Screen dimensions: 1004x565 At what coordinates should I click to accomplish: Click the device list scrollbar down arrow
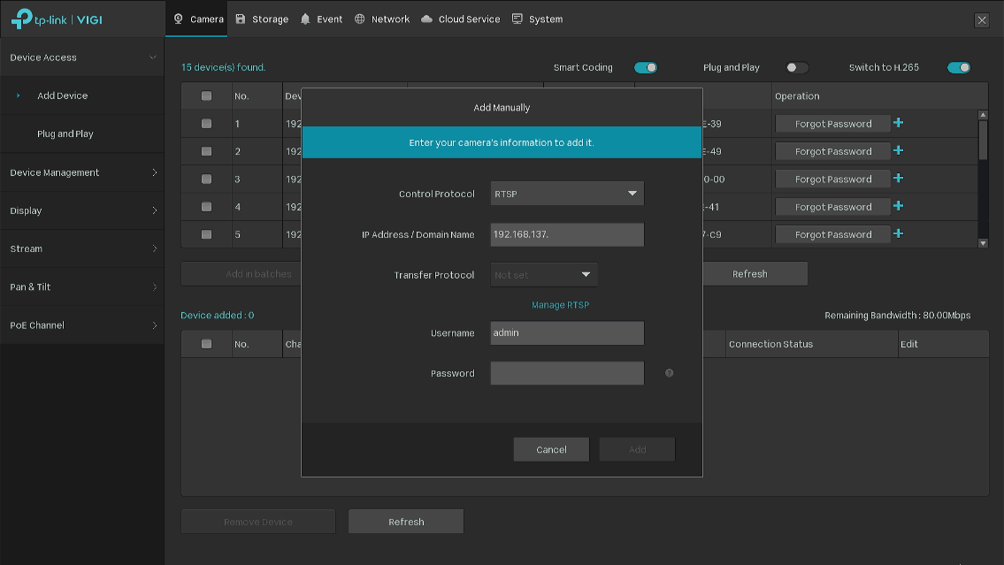(x=983, y=243)
